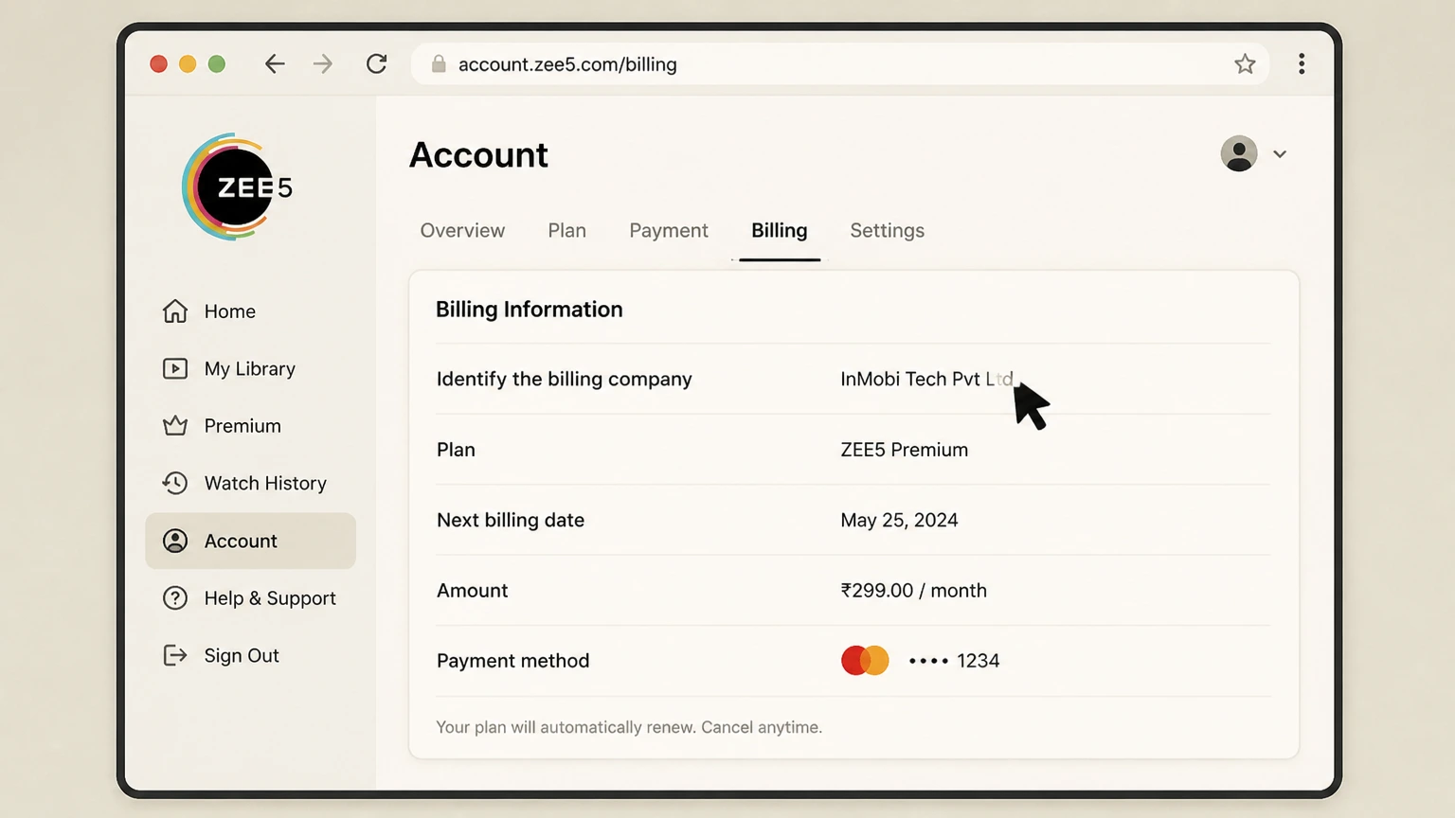The height and width of the screenshot is (818, 1455).
Task: Go back using the browser back arrow
Action: [275, 63]
